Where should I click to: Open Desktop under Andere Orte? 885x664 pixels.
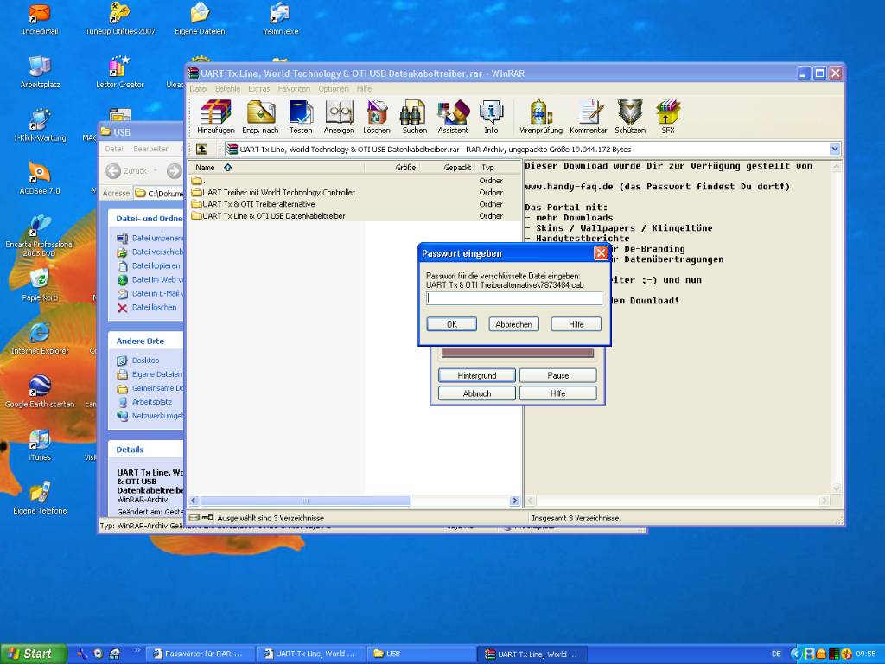coord(138,361)
